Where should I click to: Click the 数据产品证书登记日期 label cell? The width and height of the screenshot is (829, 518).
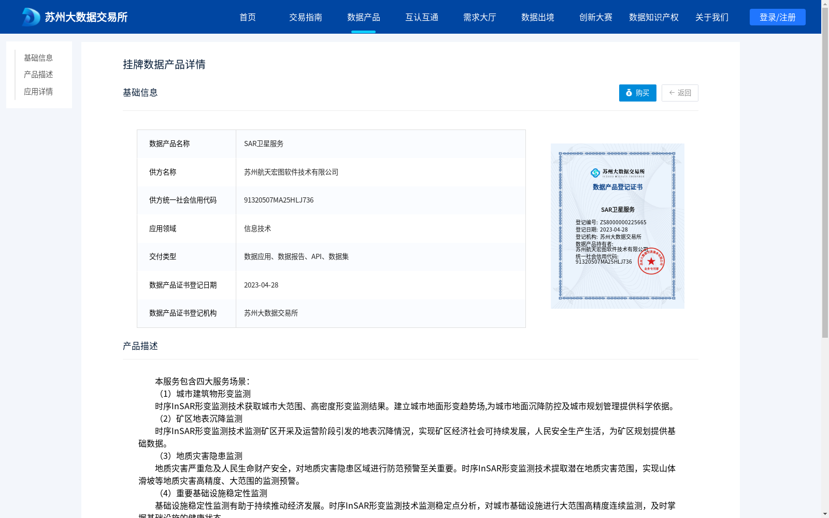pyautogui.click(x=187, y=285)
